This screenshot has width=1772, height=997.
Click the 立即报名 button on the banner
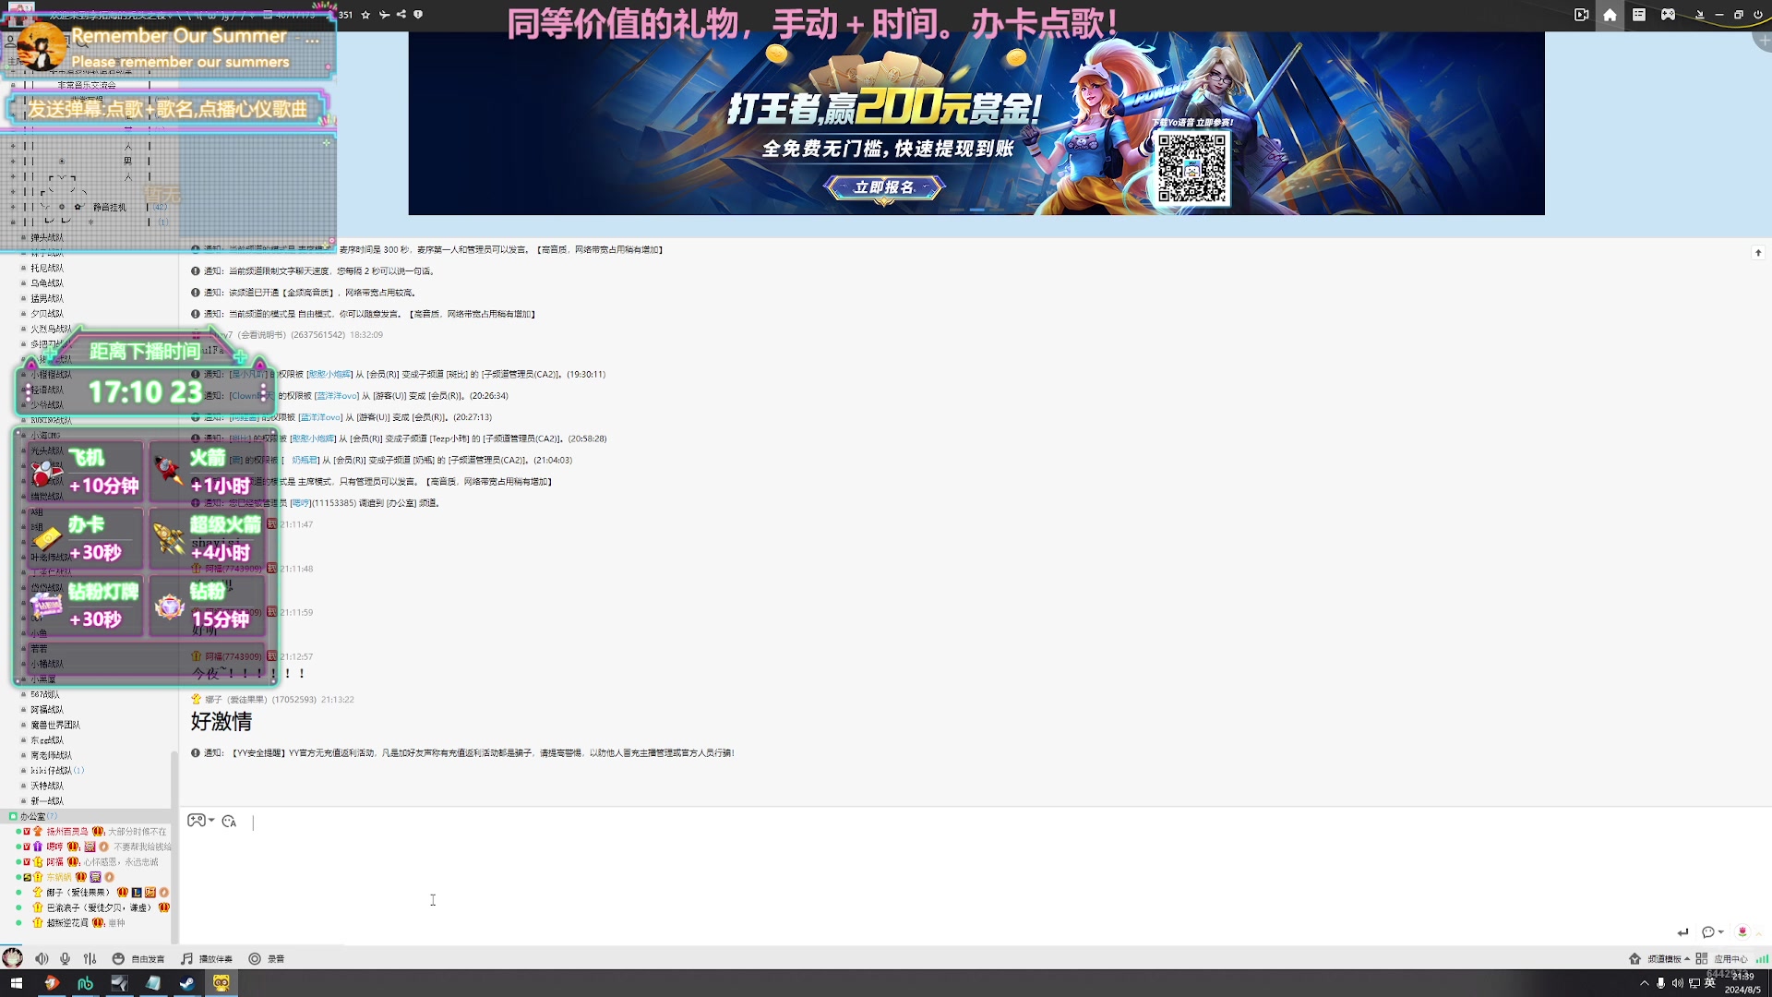884,187
